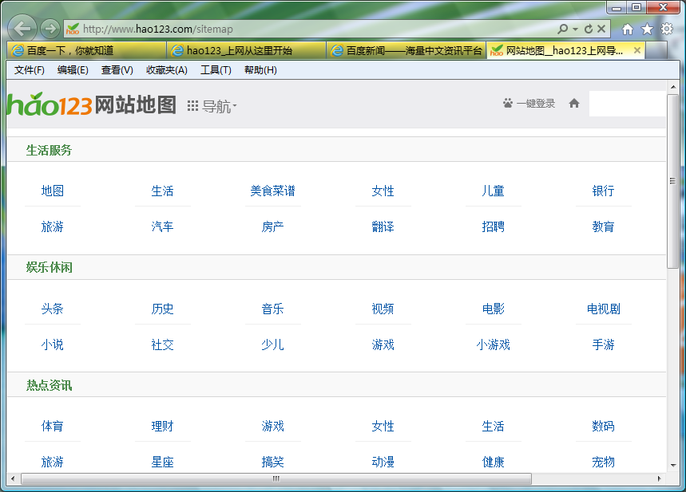Click the horizontal scrollbar left arrow
The image size is (686, 492).
point(13,479)
